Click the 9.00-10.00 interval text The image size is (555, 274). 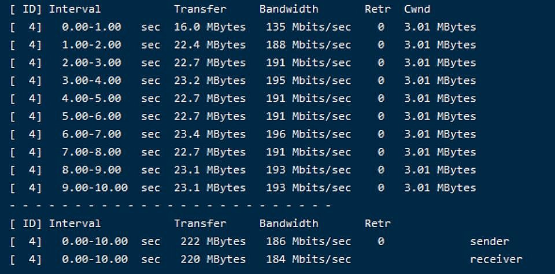click(94, 188)
